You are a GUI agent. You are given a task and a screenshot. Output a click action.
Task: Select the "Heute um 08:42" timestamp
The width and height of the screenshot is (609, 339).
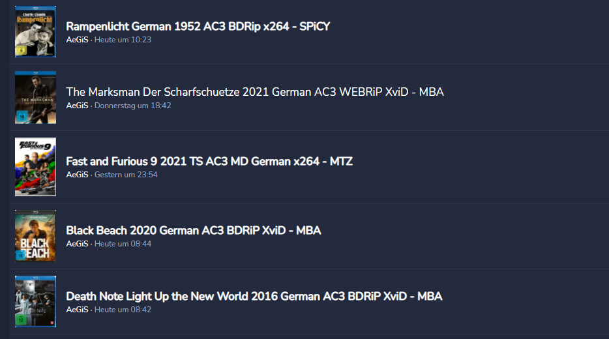(x=123, y=310)
